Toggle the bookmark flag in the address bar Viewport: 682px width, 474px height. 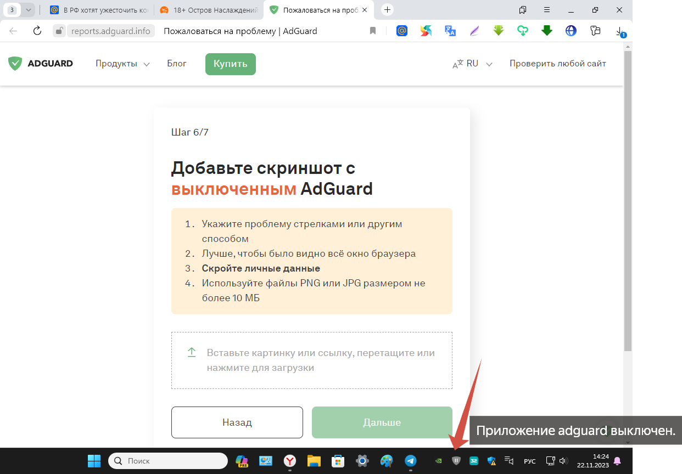tap(373, 31)
